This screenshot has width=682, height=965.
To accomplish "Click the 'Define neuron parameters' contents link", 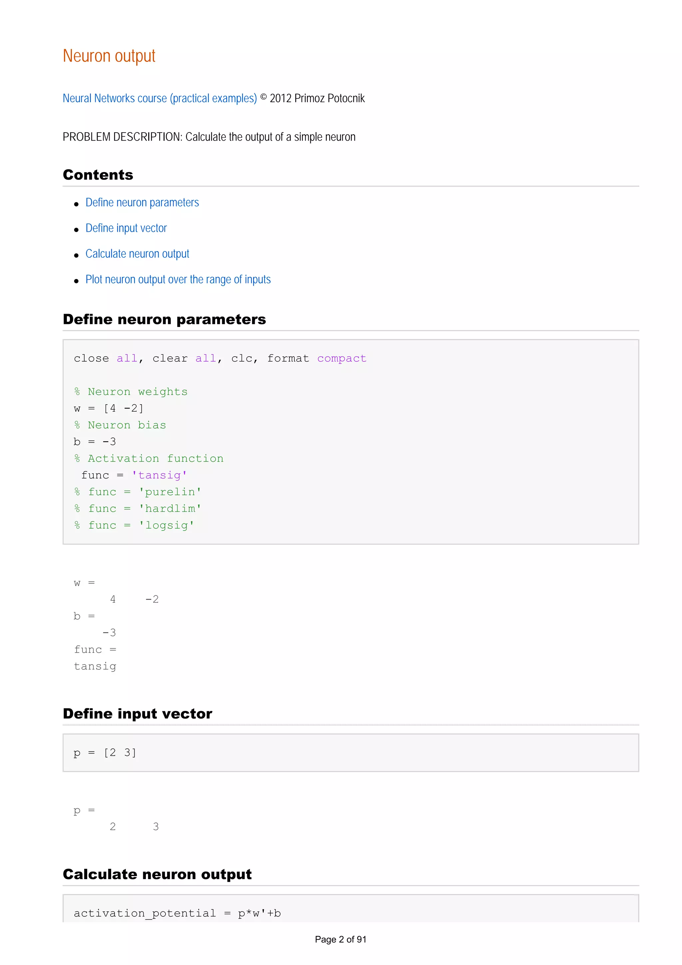I will pos(142,202).
